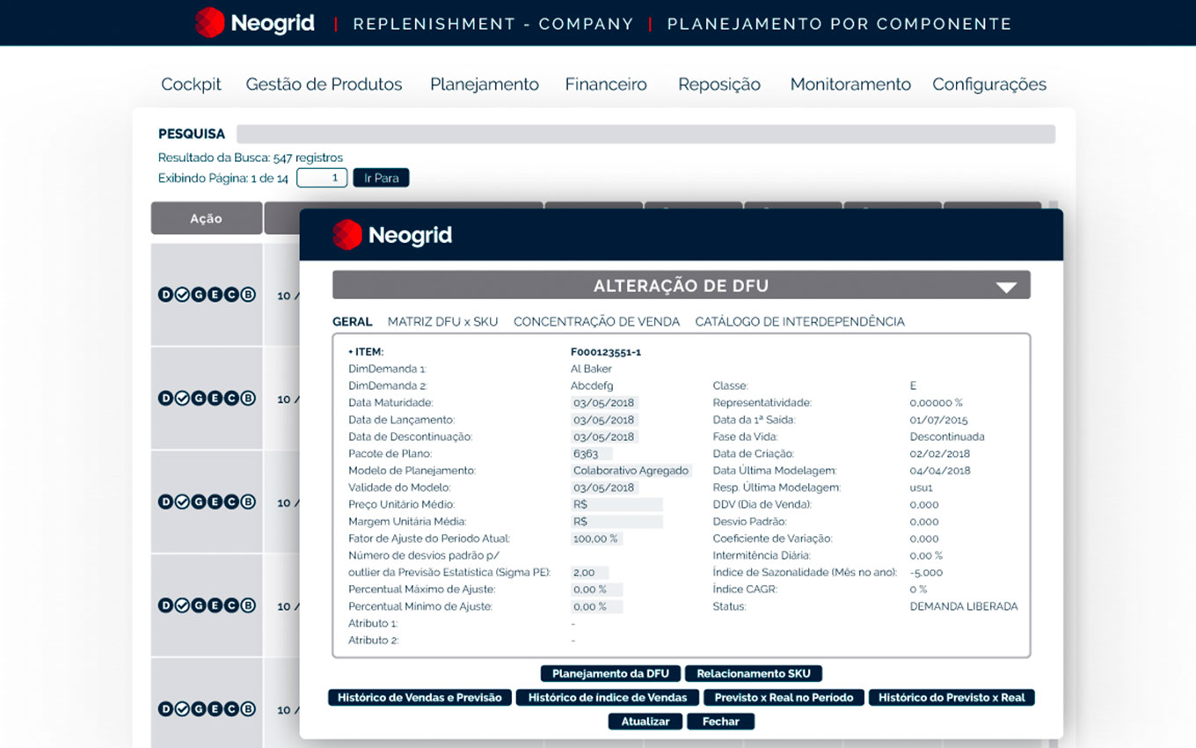Image resolution: width=1196 pixels, height=748 pixels.
Task: Open the Planejamento menu
Action: pos(484,84)
